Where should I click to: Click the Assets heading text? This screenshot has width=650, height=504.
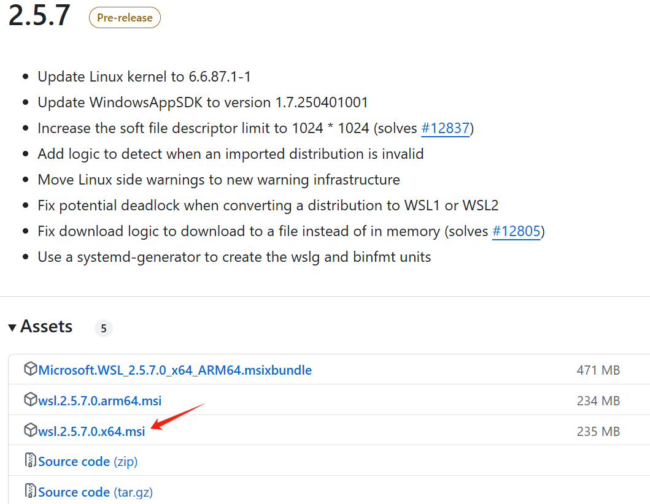point(47,326)
